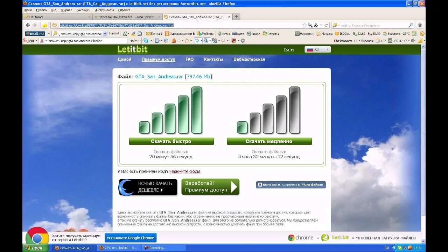Open the FAQ page link
The image size is (448, 252).
pos(189,59)
